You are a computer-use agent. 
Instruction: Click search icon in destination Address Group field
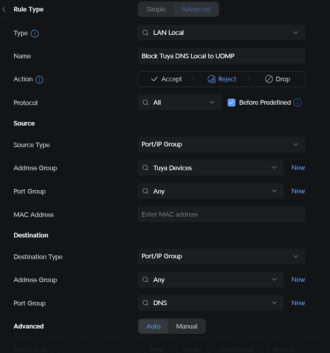(x=146, y=279)
